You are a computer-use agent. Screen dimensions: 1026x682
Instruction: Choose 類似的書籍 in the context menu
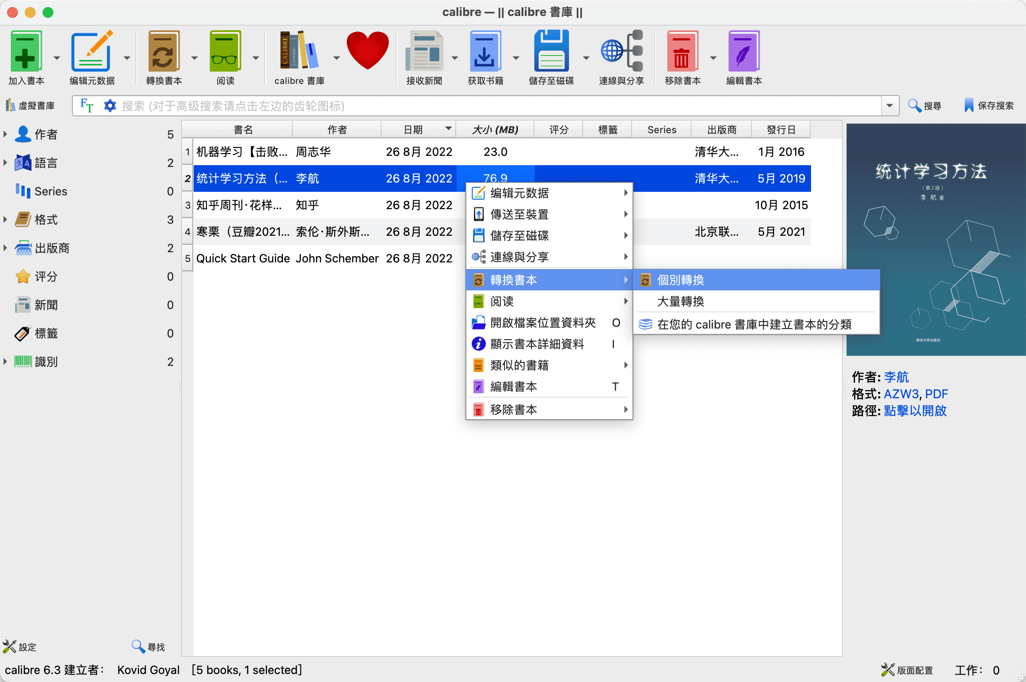(549, 365)
